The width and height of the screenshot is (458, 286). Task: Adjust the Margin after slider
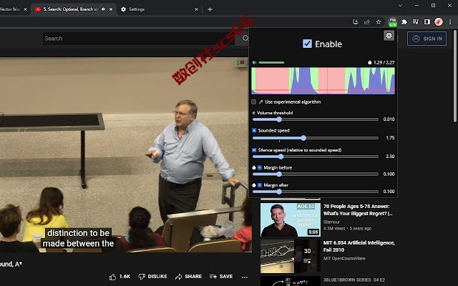pyautogui.click(x=316, y=192)
